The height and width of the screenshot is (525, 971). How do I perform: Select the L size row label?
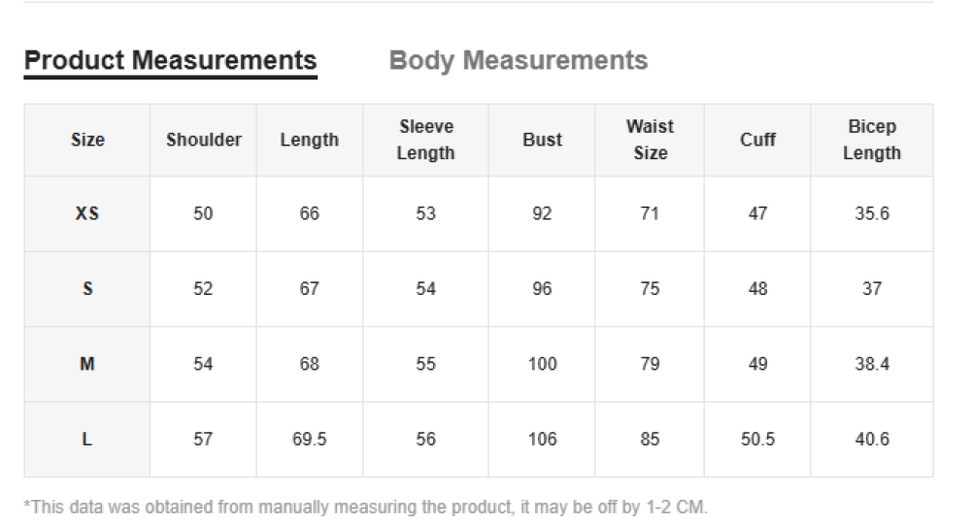[87, 440]
